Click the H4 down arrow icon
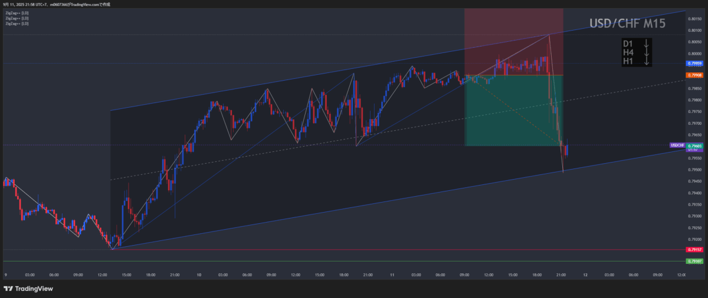The width and height of the screenshot is (708, 298). pos(647,52)
